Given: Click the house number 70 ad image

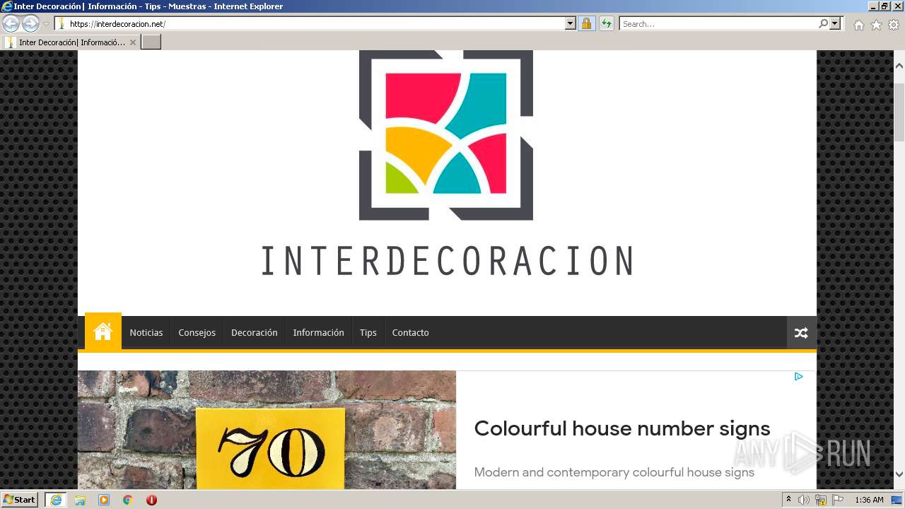Looking at the screenshot, I should [267, 430].
